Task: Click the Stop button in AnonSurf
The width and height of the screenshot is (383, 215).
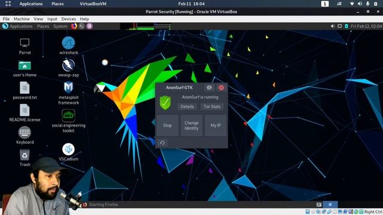Action: point(168,125)
